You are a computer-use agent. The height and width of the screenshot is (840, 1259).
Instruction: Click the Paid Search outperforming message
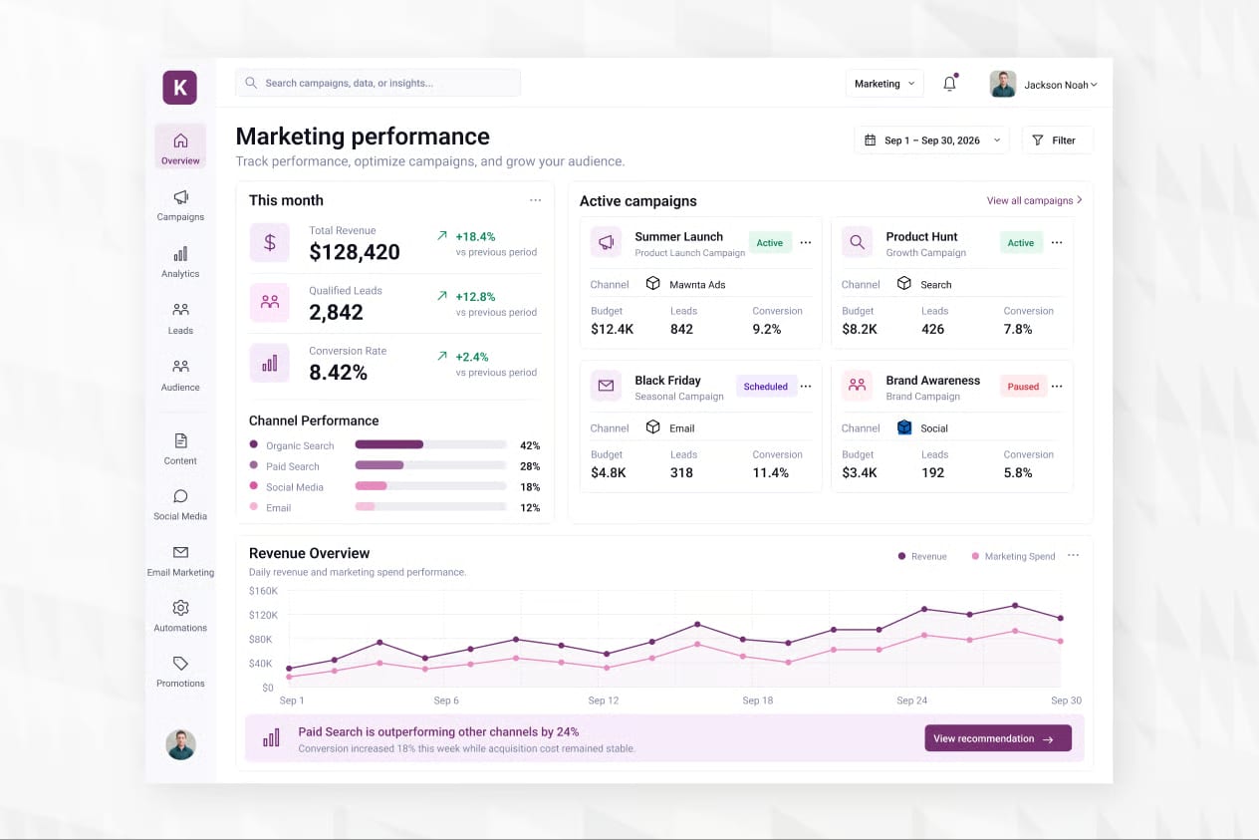438,731
